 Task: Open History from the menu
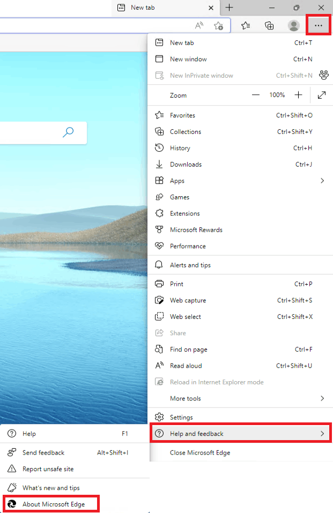click(x=240, y=148)
